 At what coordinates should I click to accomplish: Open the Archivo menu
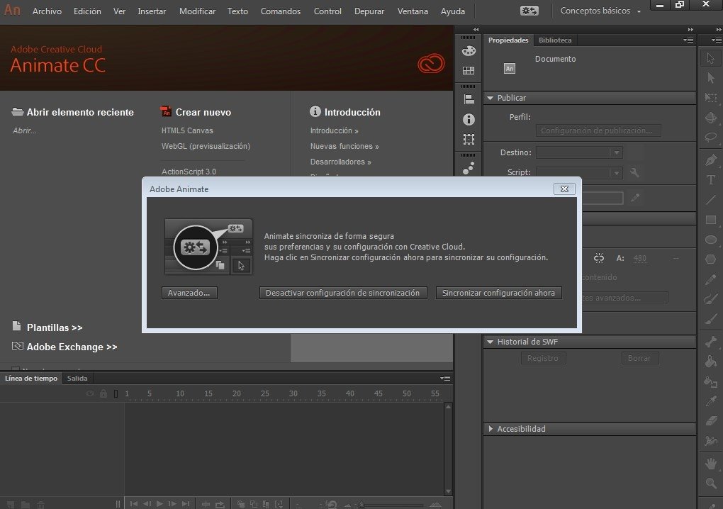coord(47,11)
